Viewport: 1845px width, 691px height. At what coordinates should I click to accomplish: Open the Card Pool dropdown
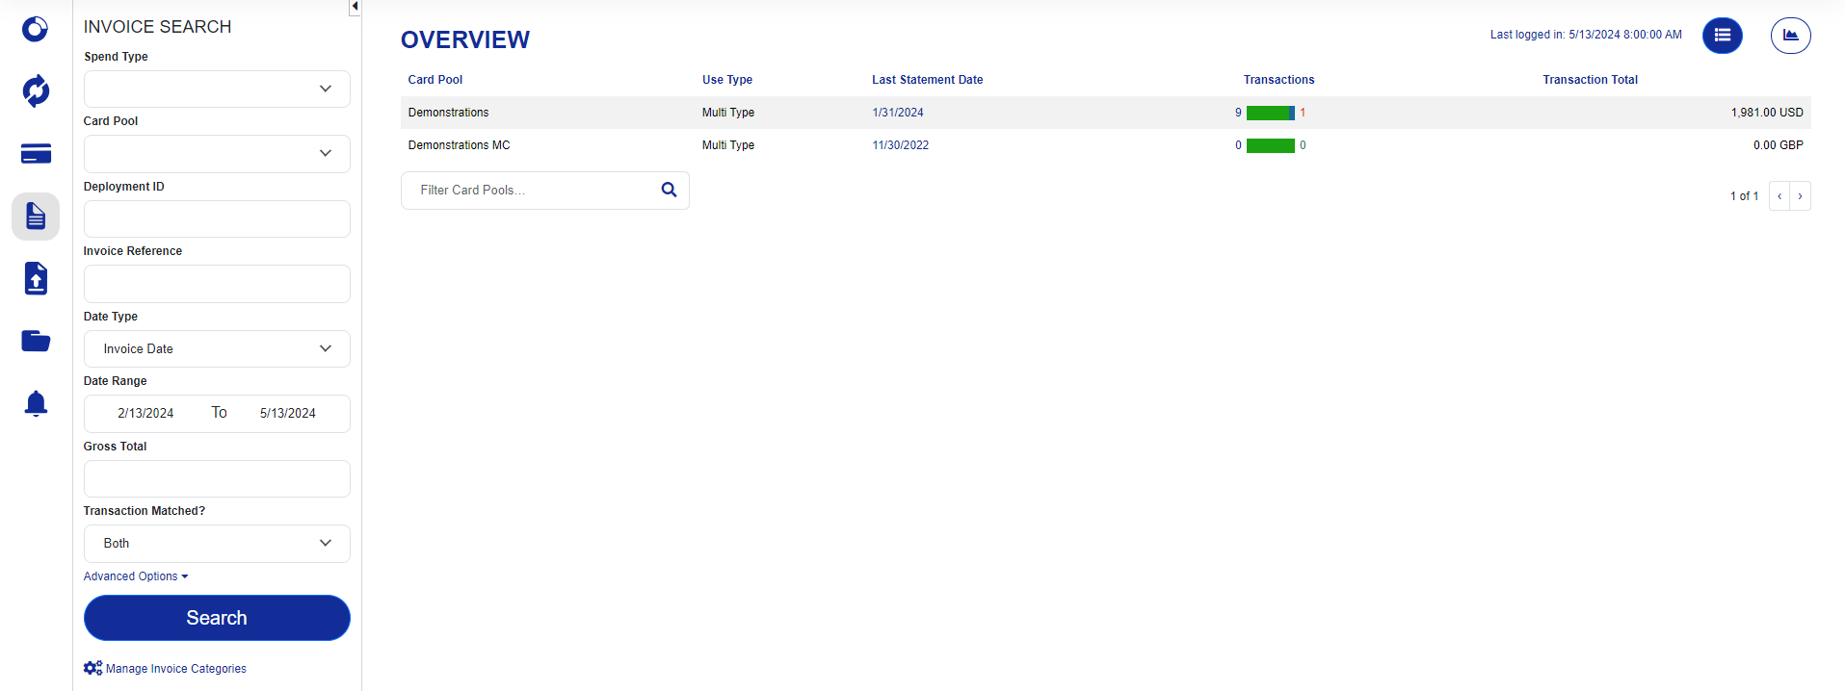[x=217, y=154]
